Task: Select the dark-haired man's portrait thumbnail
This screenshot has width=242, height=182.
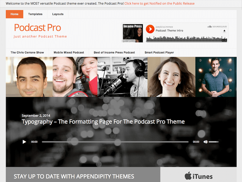Action: (x=29, y=77)
